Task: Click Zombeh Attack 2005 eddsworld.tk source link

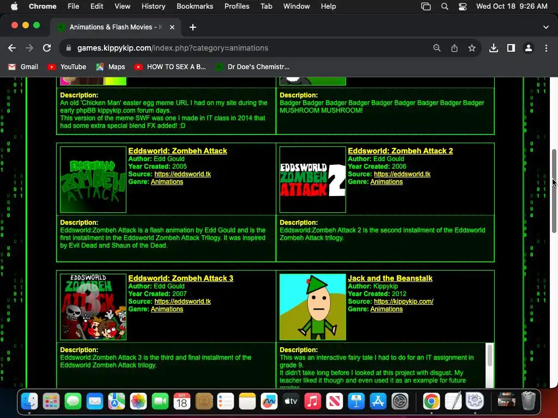Action: [183, 174]
